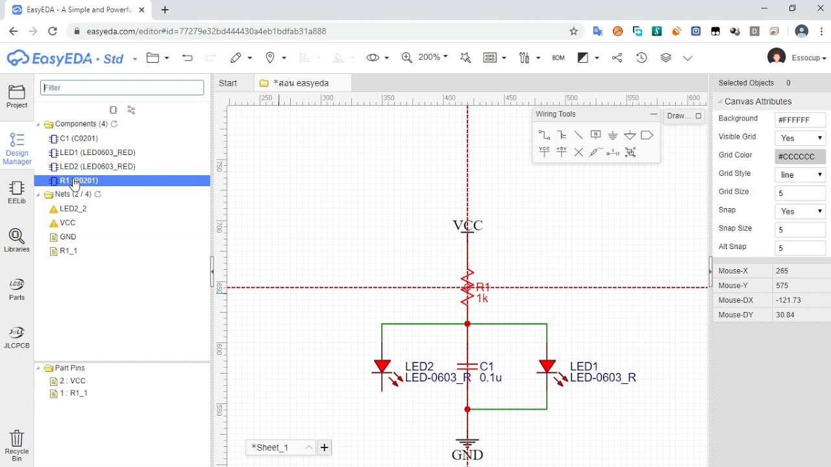Select the No Connect flag tool
831x467 pixels.
coord(578,152)
